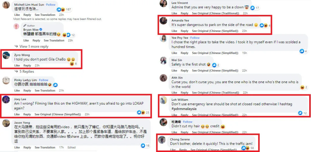Open the verified badge beside Bryan Wee
The image size is (311, 152).
pos(41,30)
